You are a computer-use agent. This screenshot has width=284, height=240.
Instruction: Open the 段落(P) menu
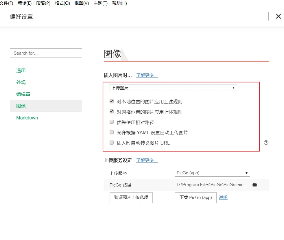pos(43,3)
